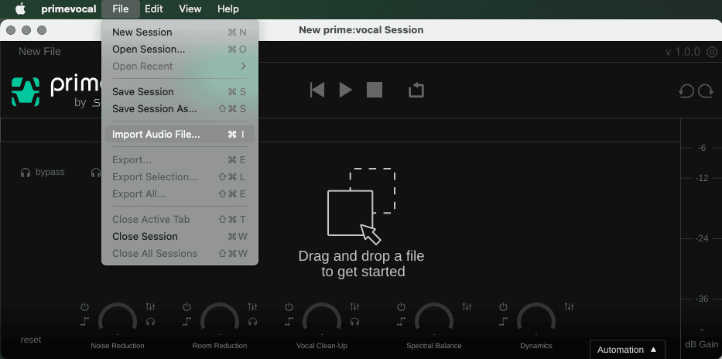
Task: Open the Help menu in menu bar
Action: coord(228,9)
